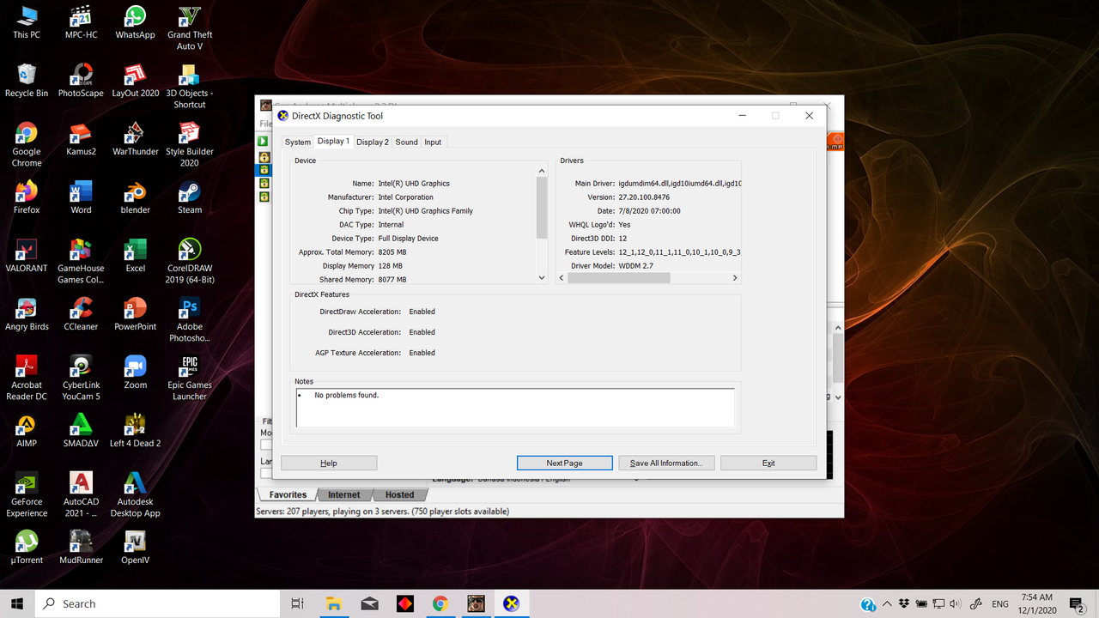Viewport: 1099px width, 618px height.
Task: Open Firefox desktop shortcut
Action: (27, 197)
